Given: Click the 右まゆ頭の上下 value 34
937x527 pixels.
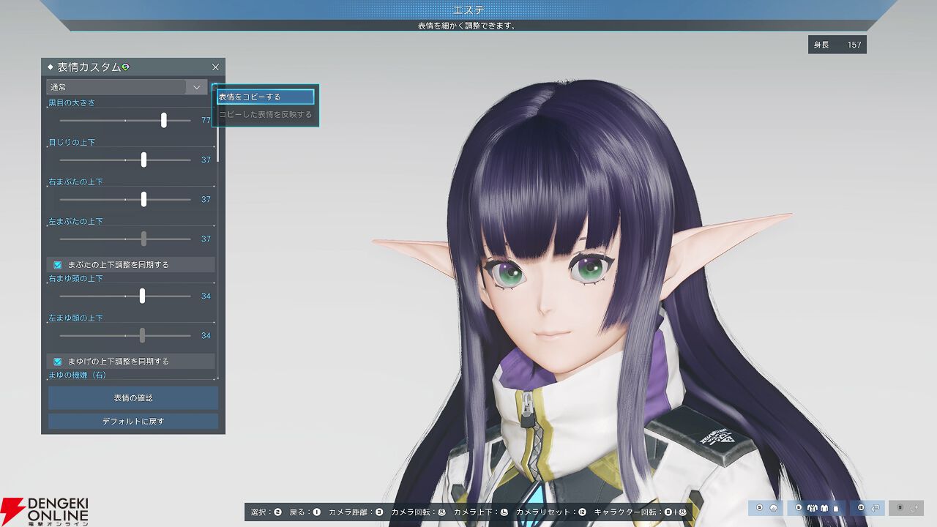Looking at the screenshot, I should 206,296.
